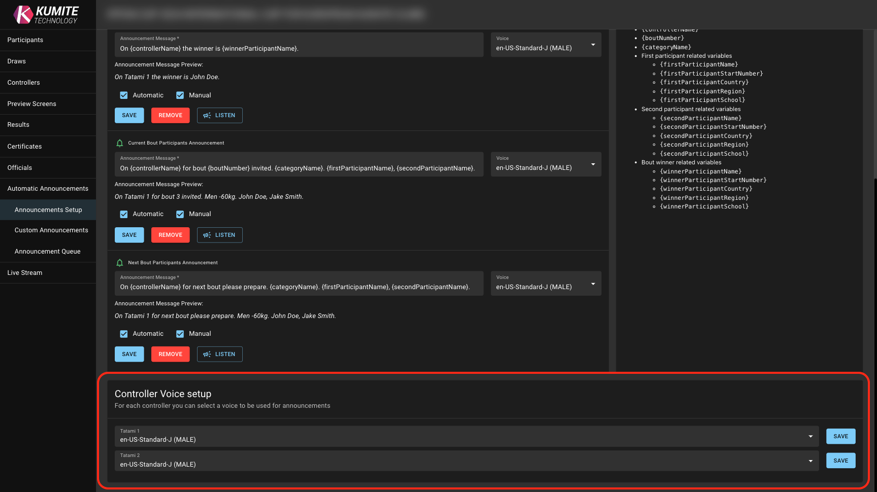Open Preview Screens page
This screenshot has width=877, height=492.
(x=48, y=104)
